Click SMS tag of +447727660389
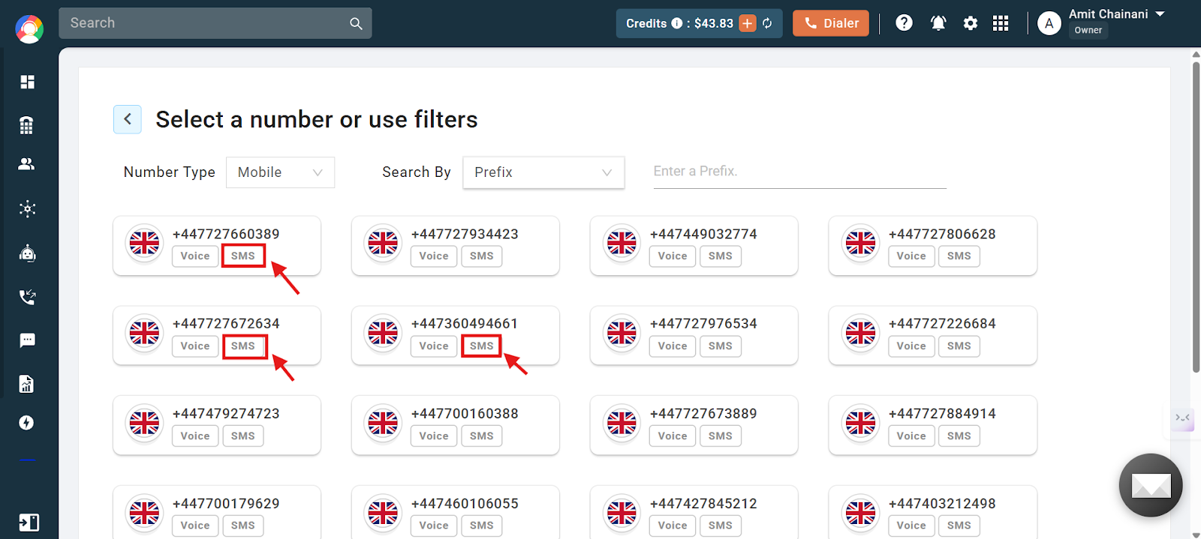Screen dimensions: 1201x539 click(x=243, y=256)
